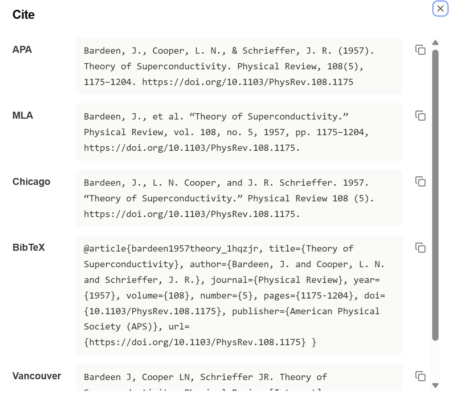Image resolution: width=455 pixels, height=402 pixels.
Task: Copy the Chicago citation
Action: 420,181
